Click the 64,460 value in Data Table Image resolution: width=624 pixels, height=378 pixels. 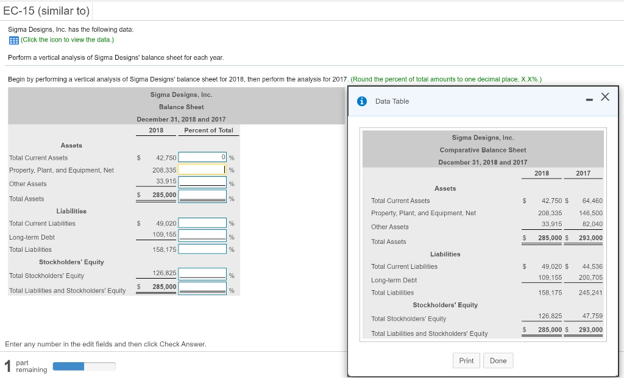click(592, 201)
